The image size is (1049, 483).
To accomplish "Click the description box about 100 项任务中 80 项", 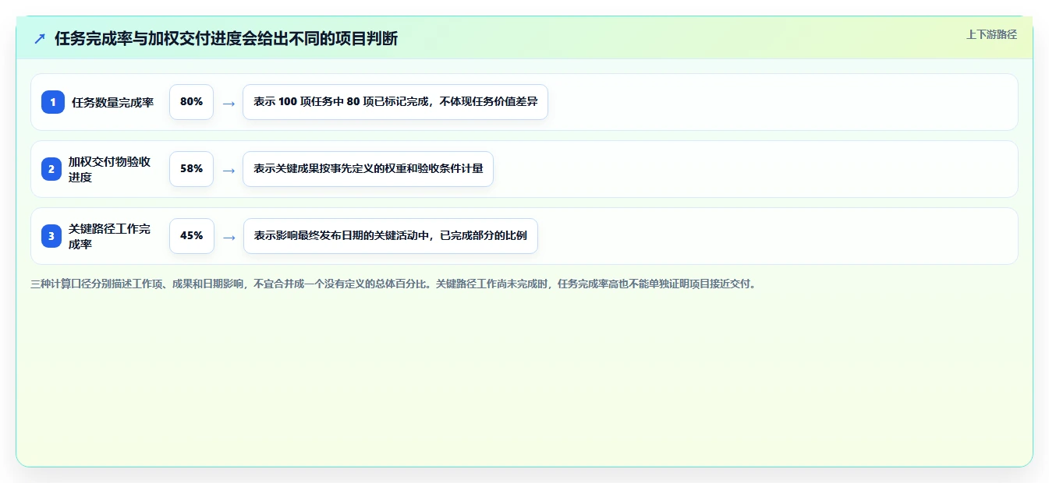I will 395,102.
